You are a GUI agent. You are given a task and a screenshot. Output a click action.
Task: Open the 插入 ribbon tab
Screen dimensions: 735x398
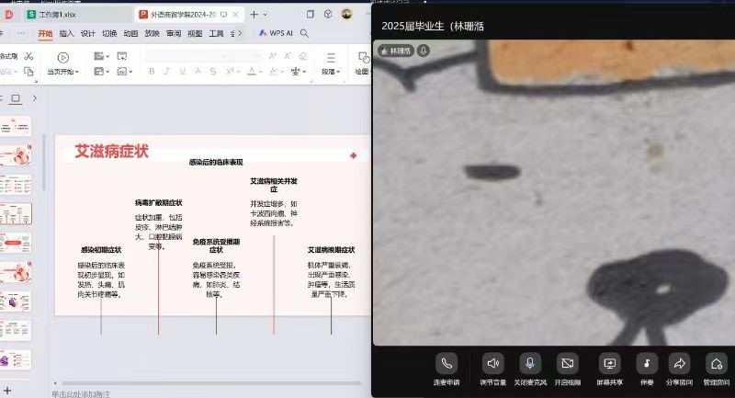click(x=67, y=33)
